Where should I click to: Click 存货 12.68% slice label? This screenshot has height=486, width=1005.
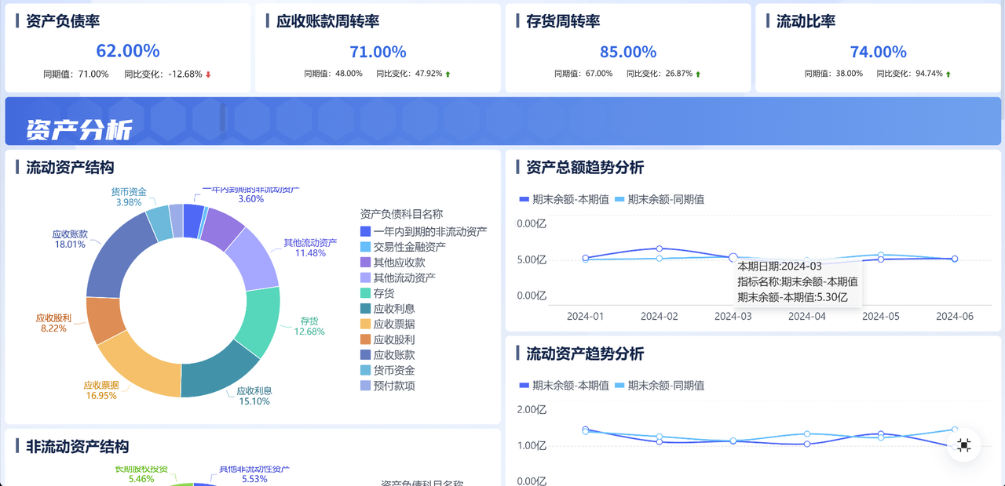tap(309, 326)
